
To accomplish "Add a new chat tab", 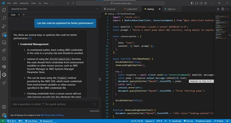I will pos(24,15).
